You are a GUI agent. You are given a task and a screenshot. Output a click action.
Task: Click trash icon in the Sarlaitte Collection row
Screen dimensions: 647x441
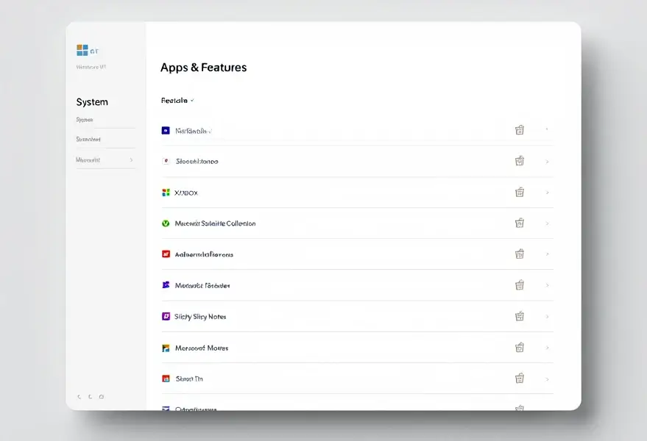pos(520,223)
